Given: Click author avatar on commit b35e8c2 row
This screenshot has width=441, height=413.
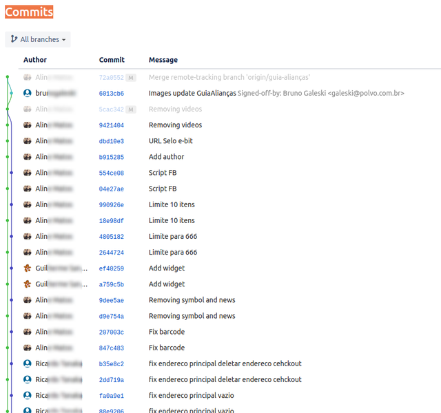Looking at the screenshot, I should coord(28,363).
